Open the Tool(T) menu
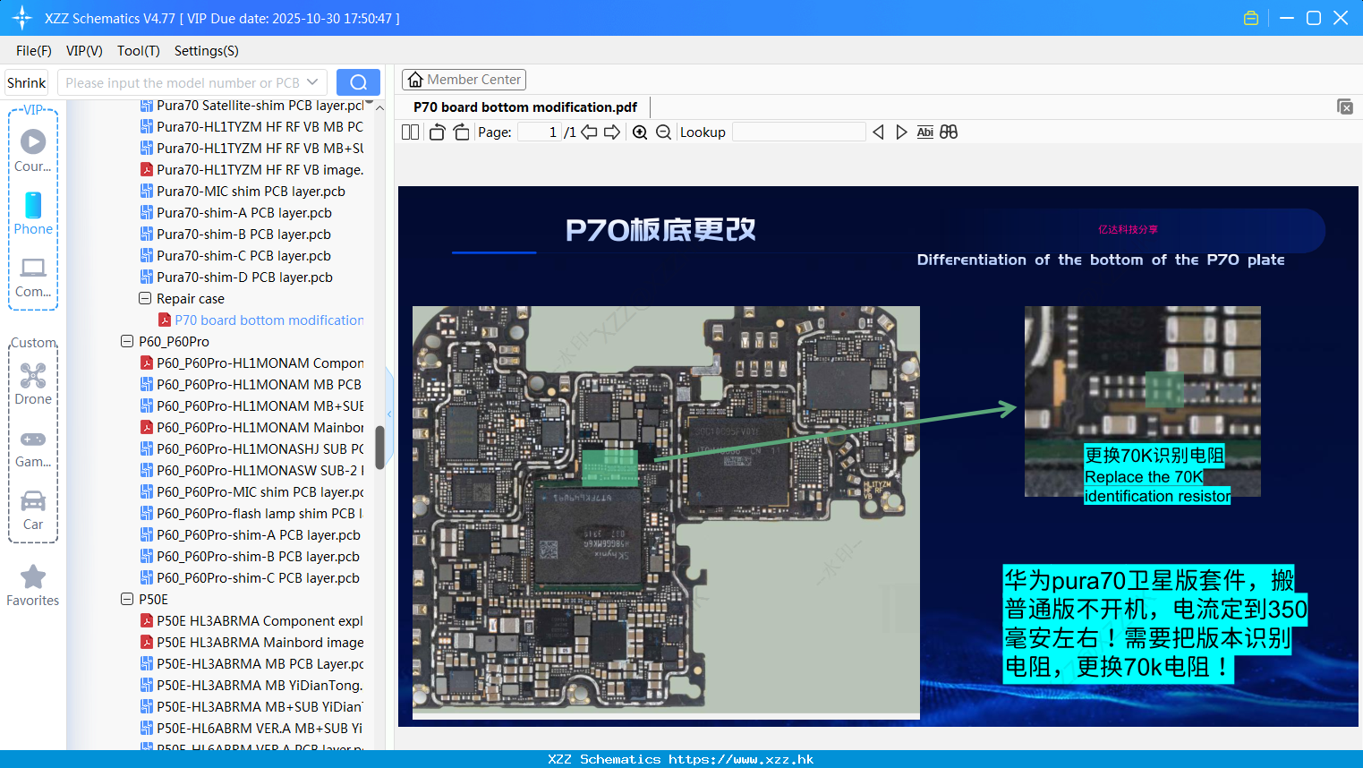Screen dimensions: 1363x768 tap(139, 51)
